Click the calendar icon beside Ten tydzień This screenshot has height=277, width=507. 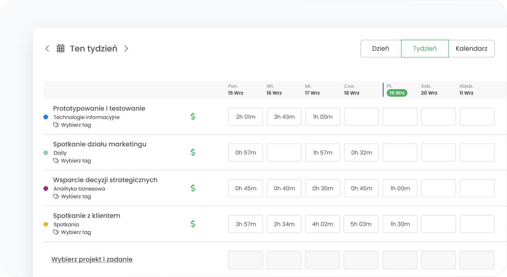pos(60,48)
